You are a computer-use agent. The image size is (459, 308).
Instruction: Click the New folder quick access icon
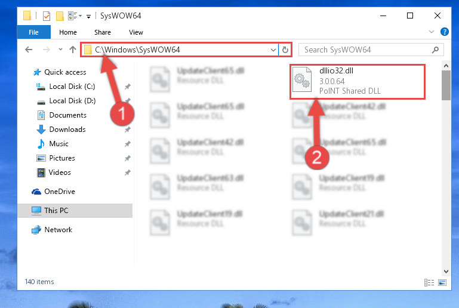click(60, 16)
